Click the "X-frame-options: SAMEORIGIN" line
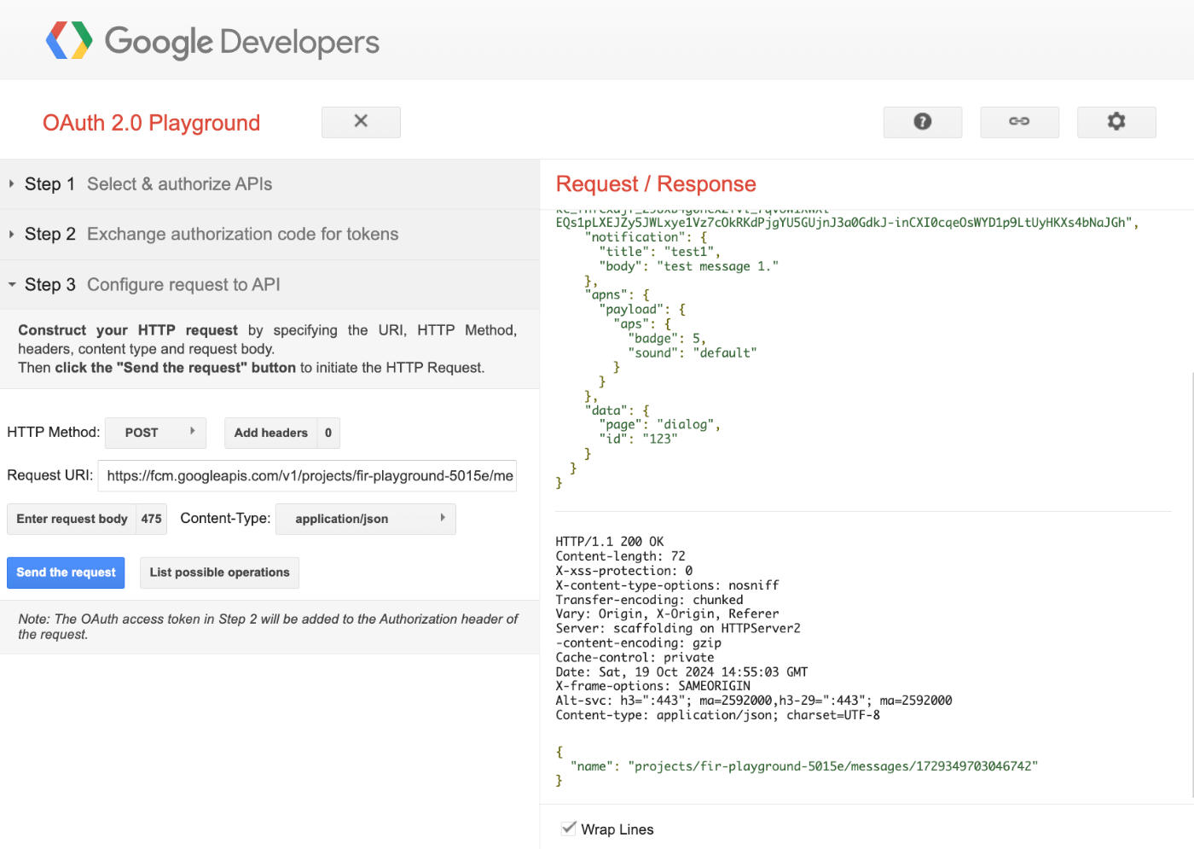 (652, 686)
